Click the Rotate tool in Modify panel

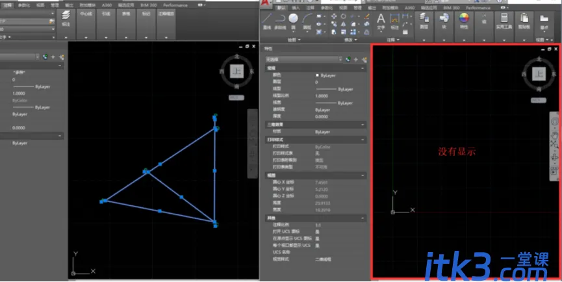[343, 16]
